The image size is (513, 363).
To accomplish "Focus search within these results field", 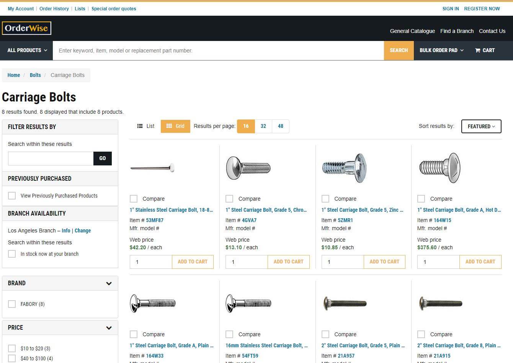I will click(51, 158).
